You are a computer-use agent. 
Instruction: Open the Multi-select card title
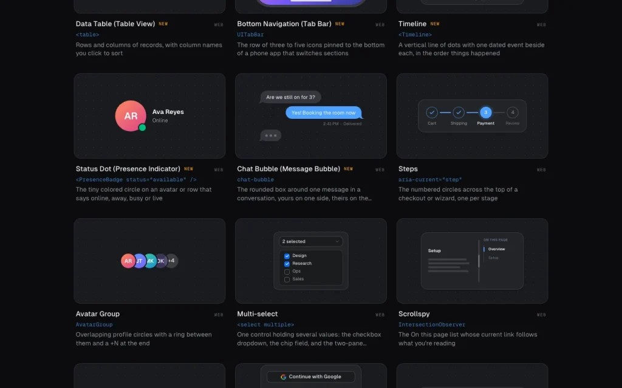(257, 313)
